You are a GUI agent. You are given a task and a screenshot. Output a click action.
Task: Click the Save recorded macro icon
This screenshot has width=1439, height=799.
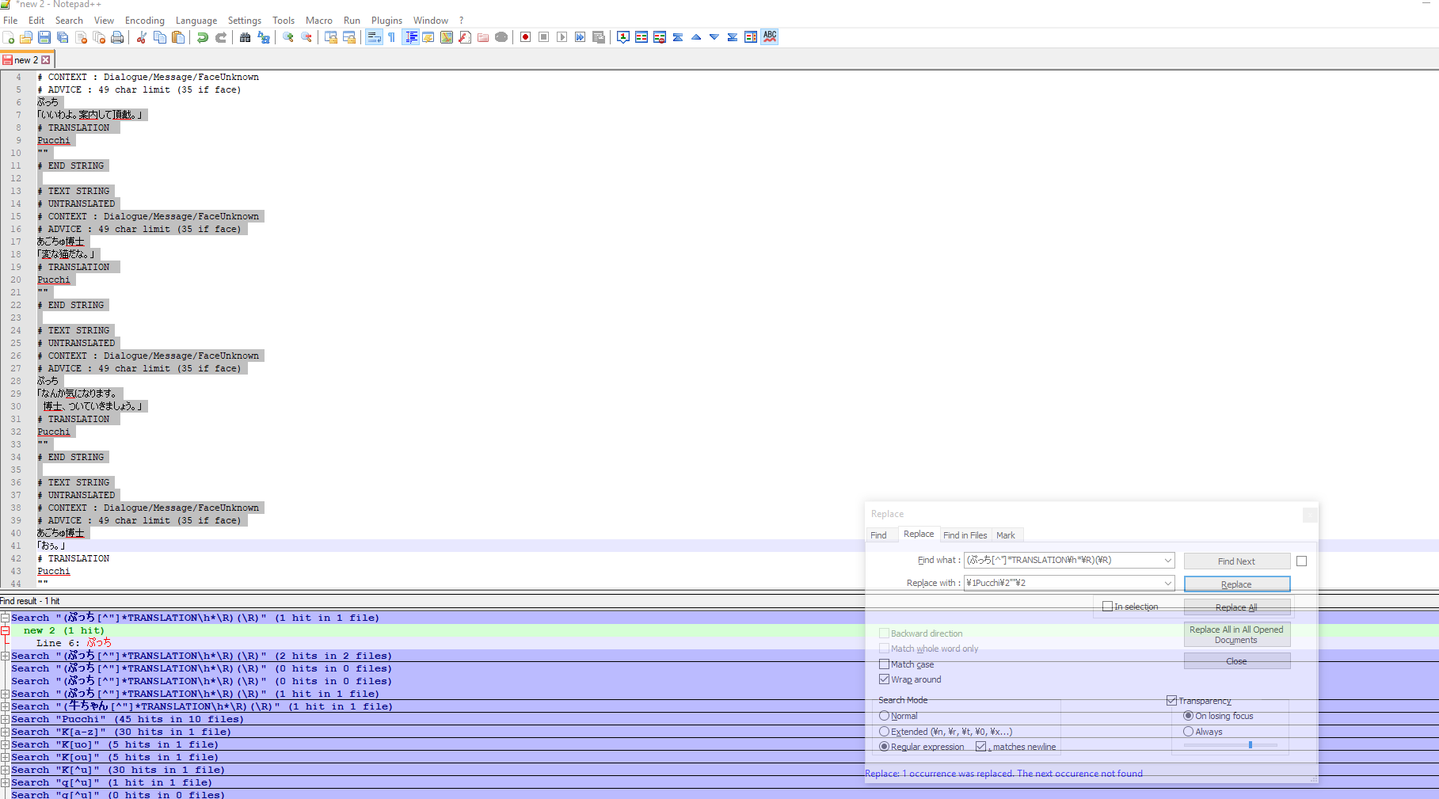[x=599, y=37]
